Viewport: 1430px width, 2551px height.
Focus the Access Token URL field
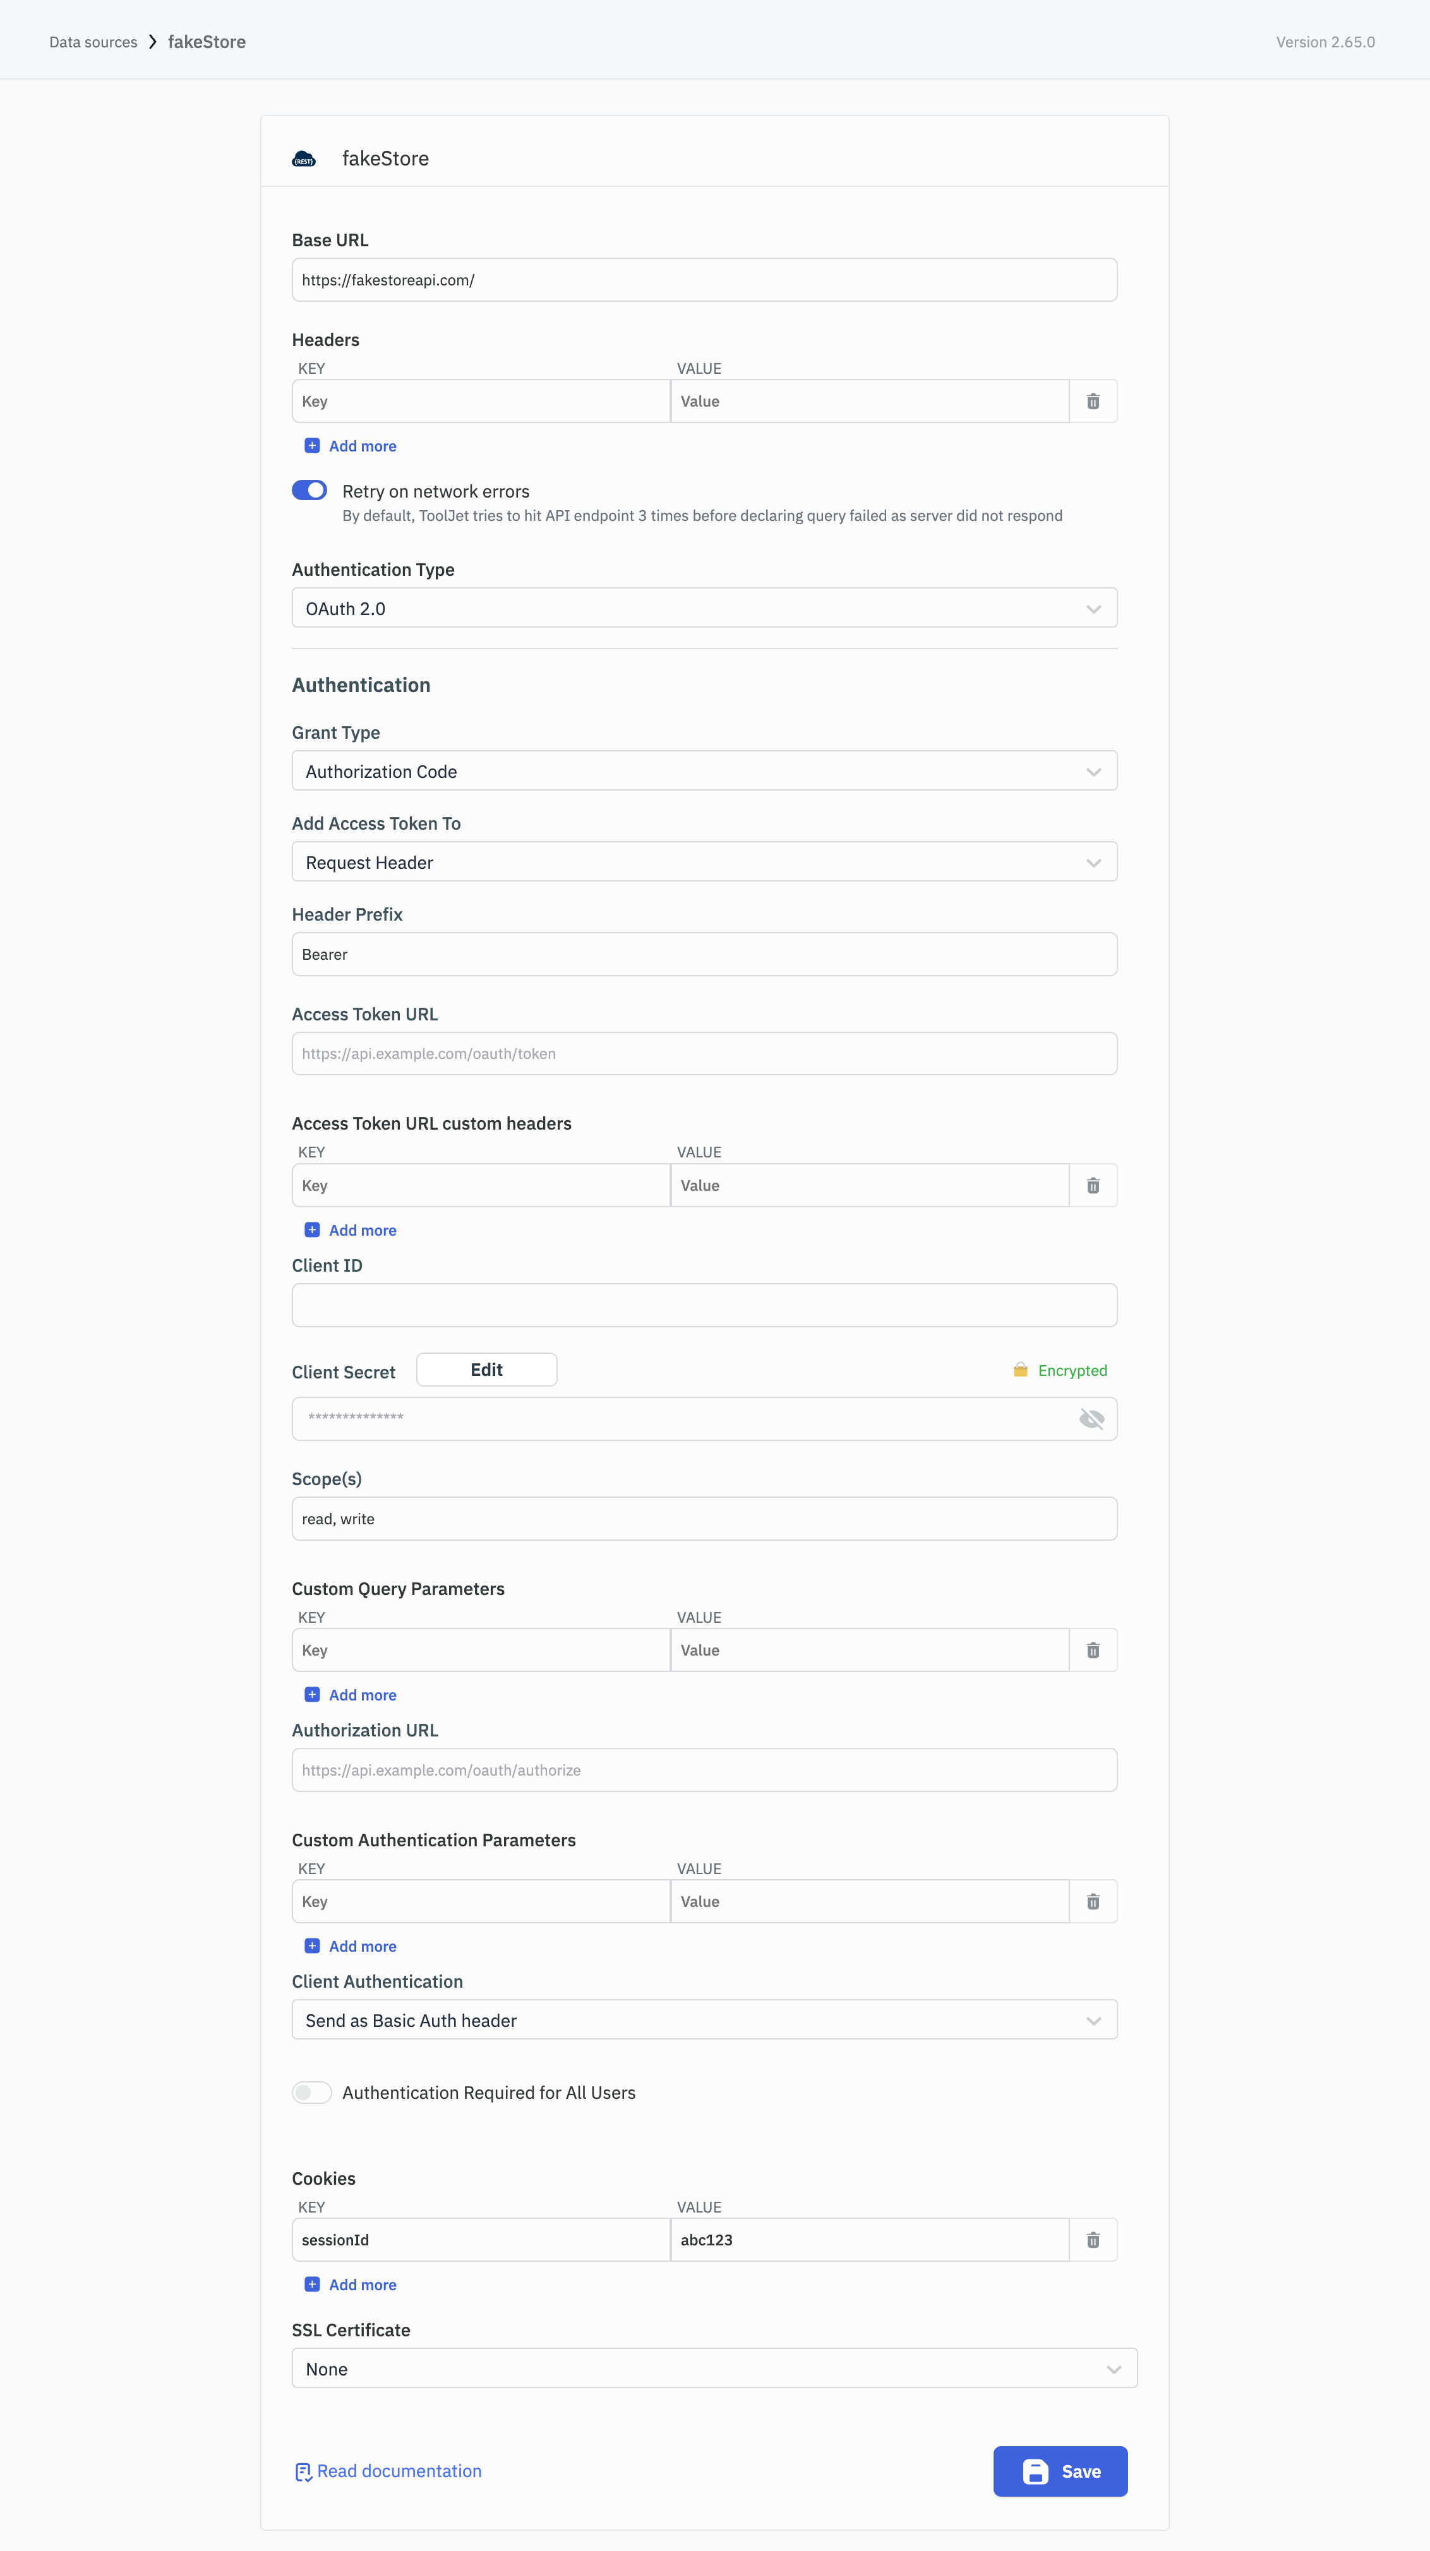click(x=704, y=1054)
